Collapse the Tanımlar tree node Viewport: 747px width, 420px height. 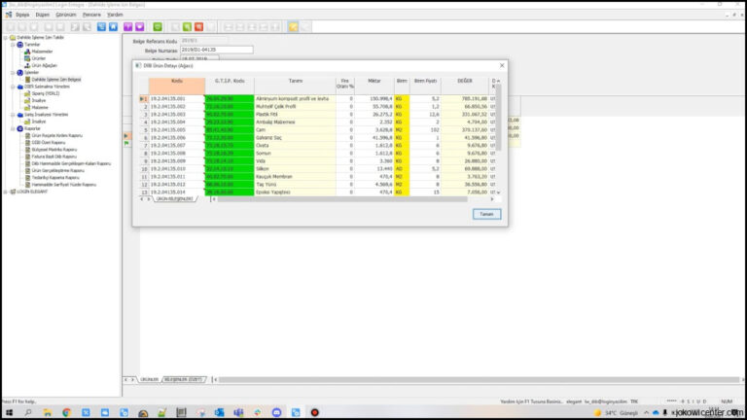tap(13, 45)
